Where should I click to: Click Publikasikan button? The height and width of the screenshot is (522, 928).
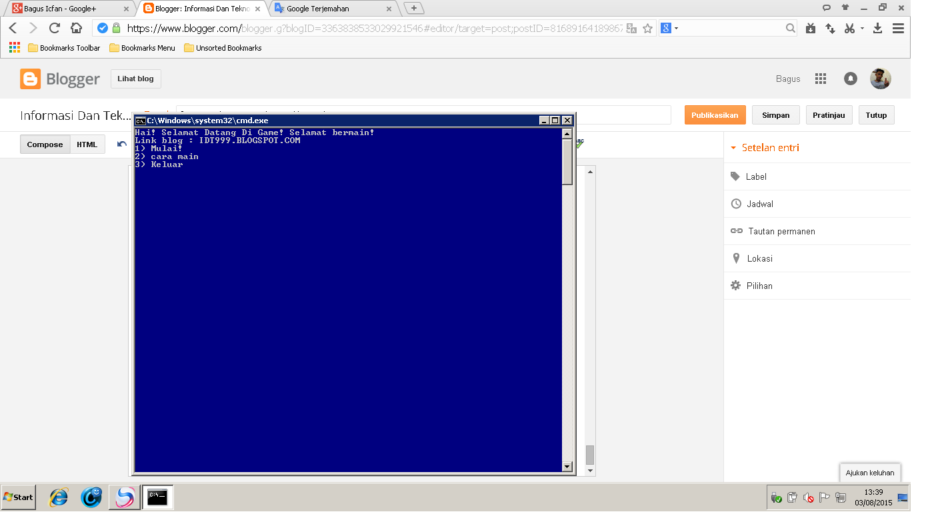click(715, 115)
